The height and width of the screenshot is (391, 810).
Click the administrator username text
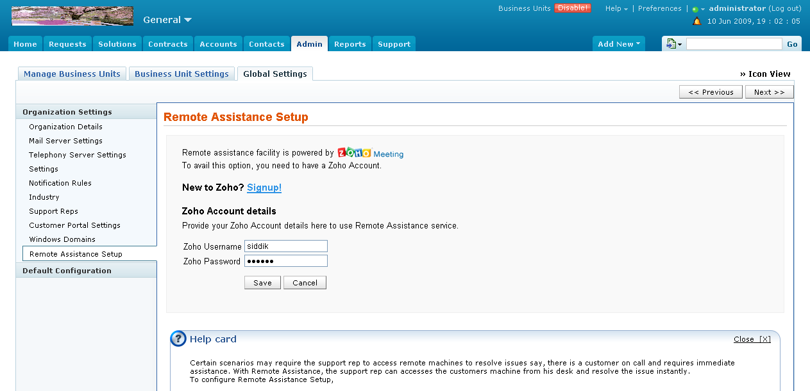click(738, 8)
